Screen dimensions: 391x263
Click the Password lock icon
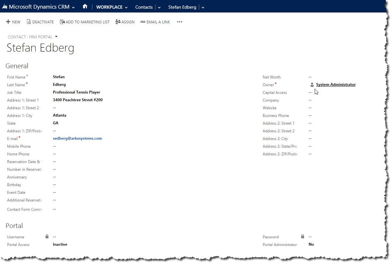(302, 236)
